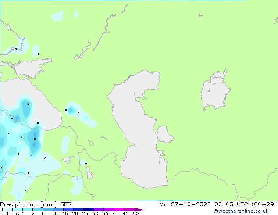
Task: Select the 20–25 mm legend swatch
Action: [x=78, y=209]
